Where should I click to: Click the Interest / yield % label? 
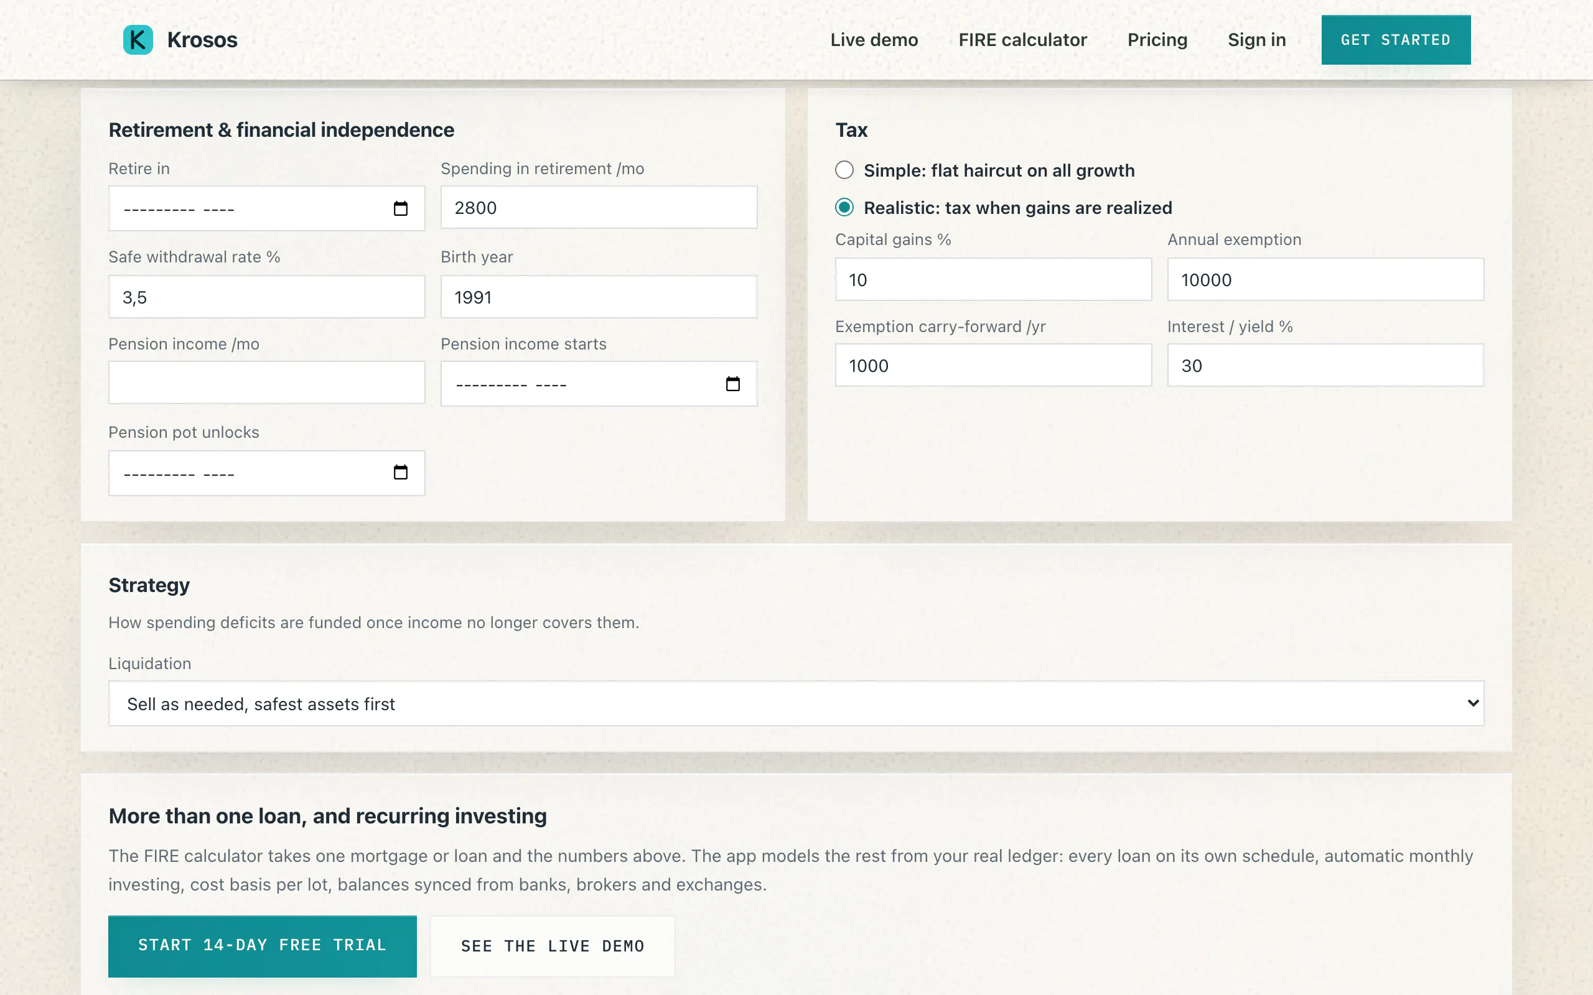[1230, 326]
